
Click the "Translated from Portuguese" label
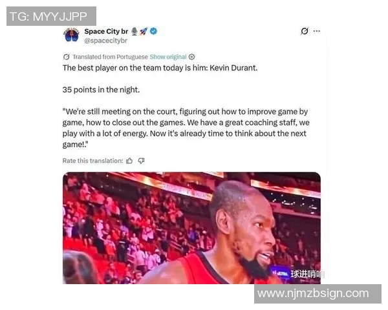tap(110, 57)
